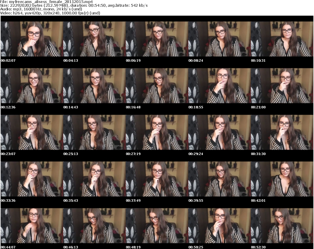Click the thumbnail timestamped 00:18:55
The image size is (314, 249).
coord(219,86)
